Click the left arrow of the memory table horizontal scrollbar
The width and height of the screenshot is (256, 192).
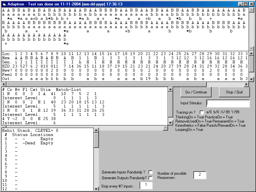4,84
